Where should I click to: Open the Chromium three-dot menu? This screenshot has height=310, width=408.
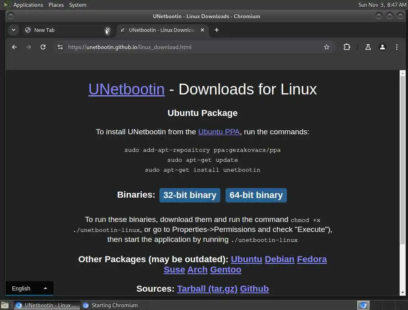(x=396, y=47)
